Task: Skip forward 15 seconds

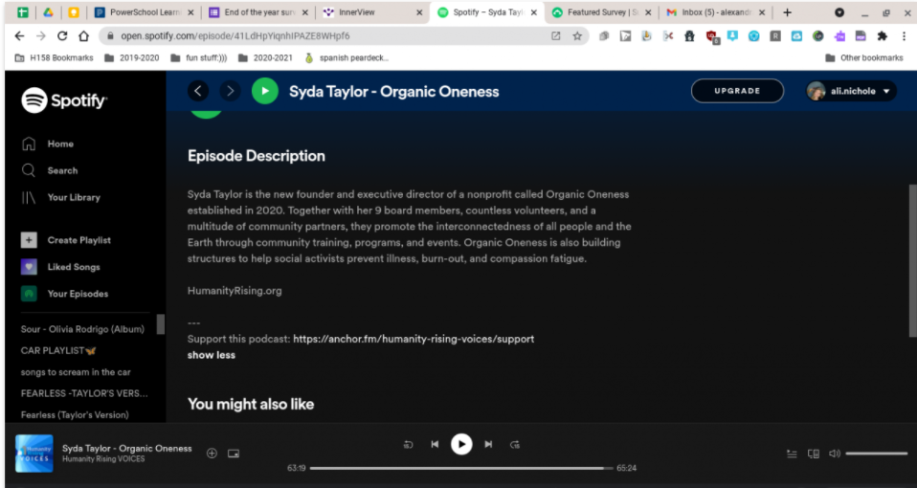Action: [x=515, y=445]
